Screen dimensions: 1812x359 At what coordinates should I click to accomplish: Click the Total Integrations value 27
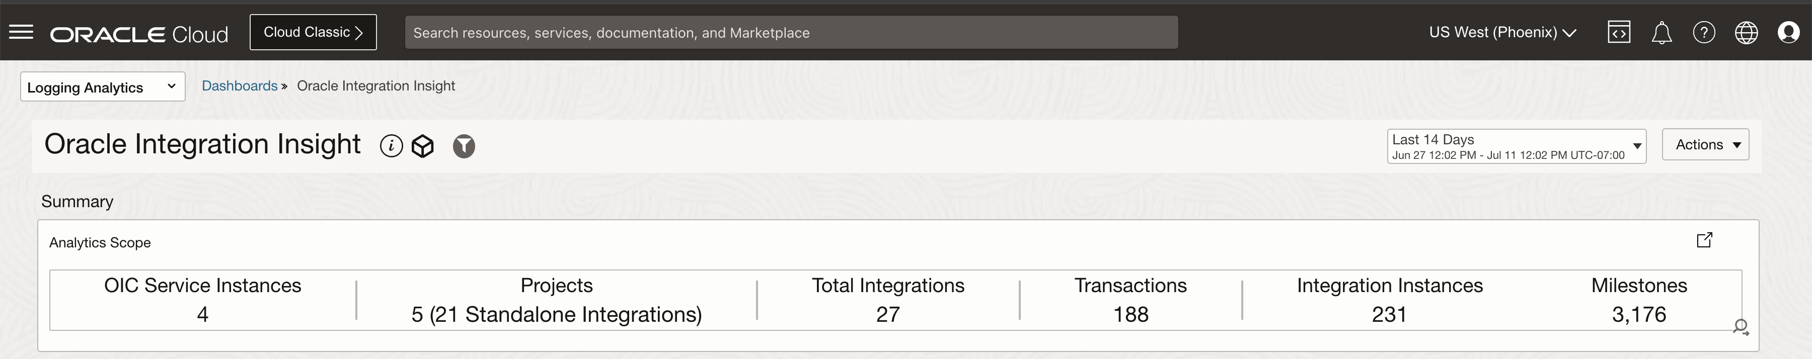tap(888, 314)
